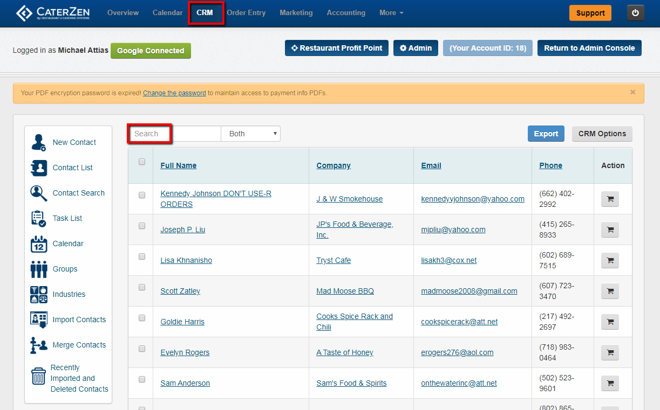660x410 pixels.
Task: Open the Both search filter dropdown
Action: pos(250,134)
